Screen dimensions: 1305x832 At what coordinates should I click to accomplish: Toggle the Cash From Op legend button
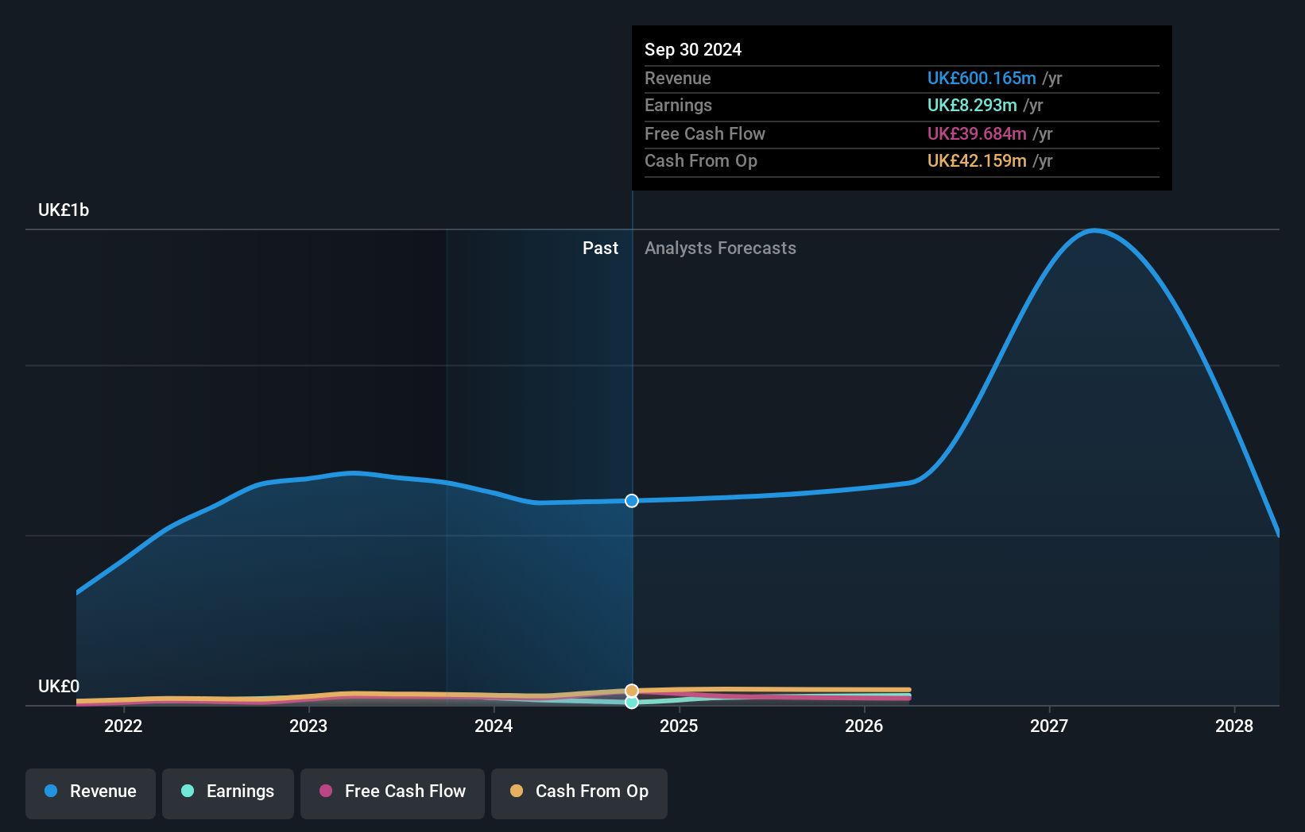click(x=579, y=793)
